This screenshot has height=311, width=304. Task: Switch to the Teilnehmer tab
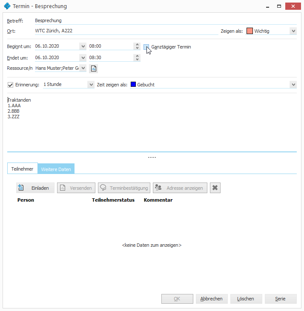tap(23, 169)
